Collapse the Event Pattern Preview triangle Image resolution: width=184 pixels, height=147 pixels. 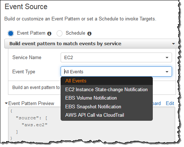click(x=6, y=103)
